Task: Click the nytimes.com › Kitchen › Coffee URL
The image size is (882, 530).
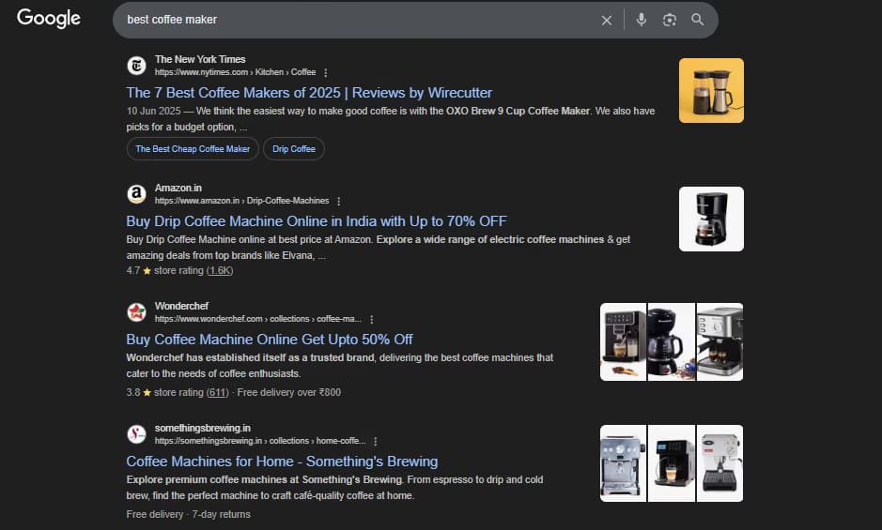Action: coord(235,72)
